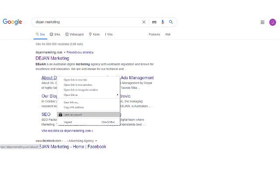Click lock icon beside Label as paywall
The image size is (280, 175).
pyautogui.click(x=60, y=115)
